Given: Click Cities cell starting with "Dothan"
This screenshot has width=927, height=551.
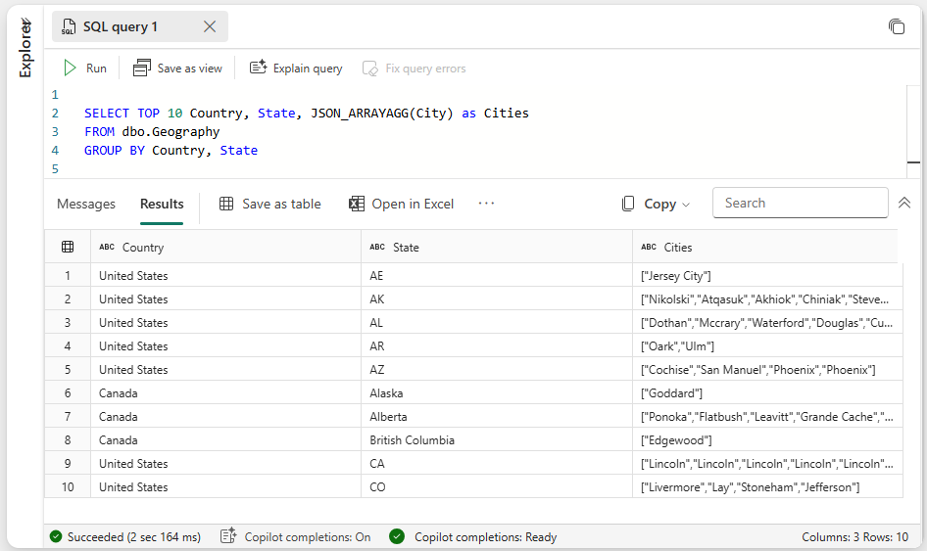Looking at the screenshot, I should [x=767, y=322].
